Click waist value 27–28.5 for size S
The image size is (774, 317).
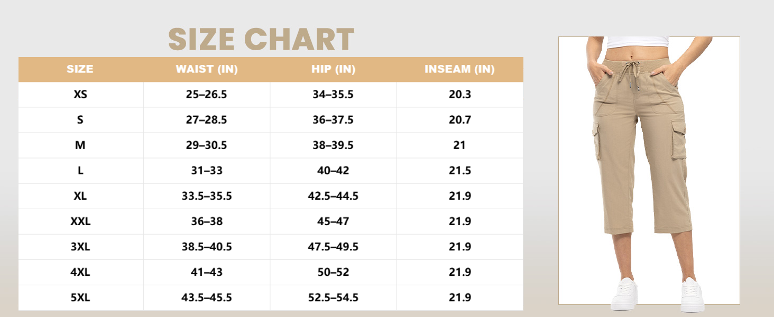(207, 120)
